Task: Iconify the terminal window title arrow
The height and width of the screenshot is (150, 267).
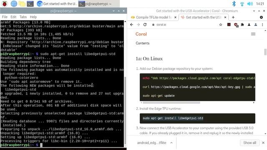Action: [113, 11]
